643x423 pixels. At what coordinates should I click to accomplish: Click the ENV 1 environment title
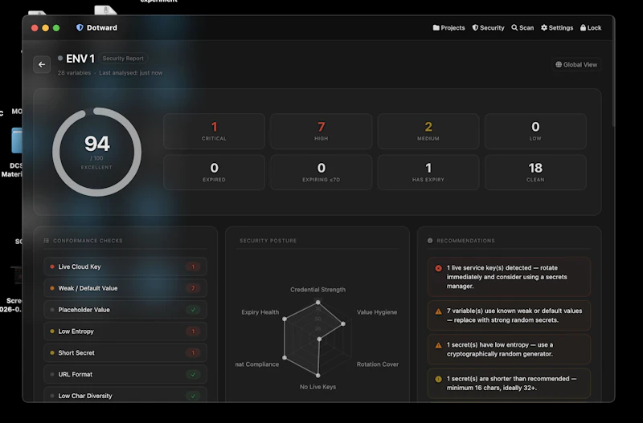click(x=80, y=59)
